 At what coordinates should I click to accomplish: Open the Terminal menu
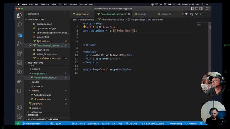point(73,4)
